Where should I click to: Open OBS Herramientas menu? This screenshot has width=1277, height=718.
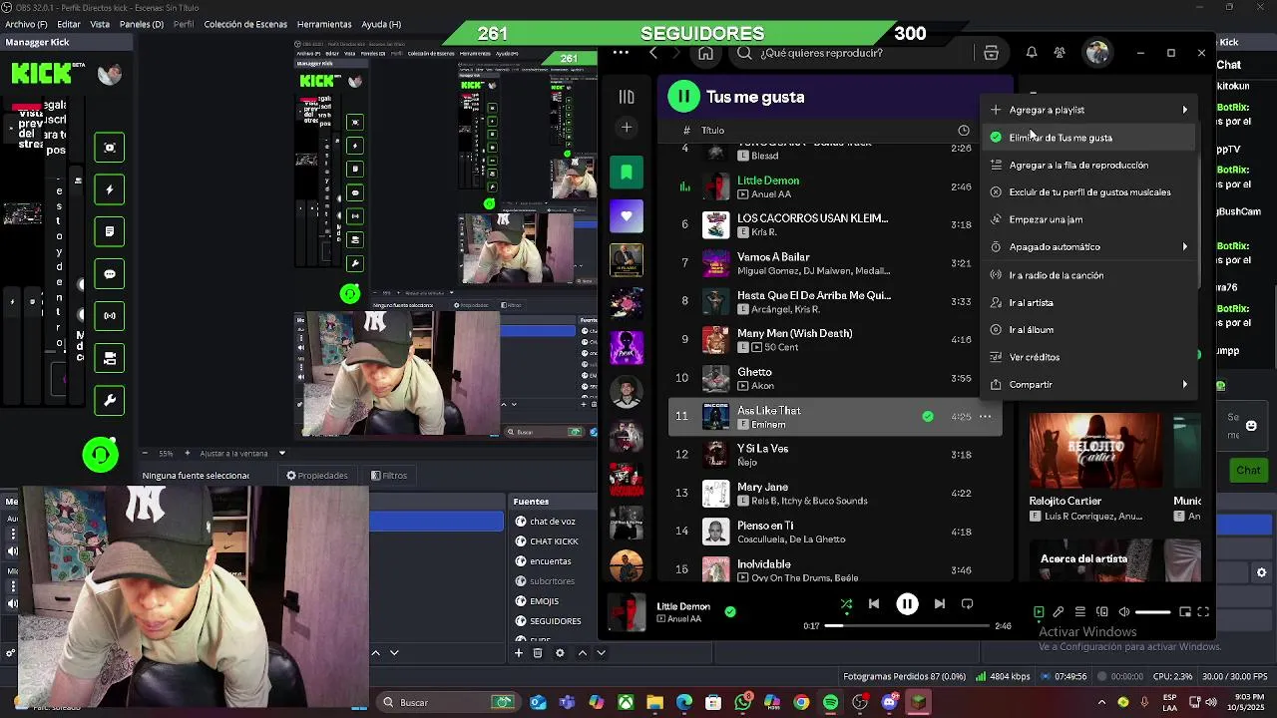[x=324, y=24]
